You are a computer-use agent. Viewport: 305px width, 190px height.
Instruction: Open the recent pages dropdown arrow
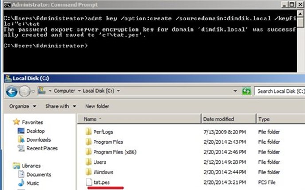coord(33,91)
